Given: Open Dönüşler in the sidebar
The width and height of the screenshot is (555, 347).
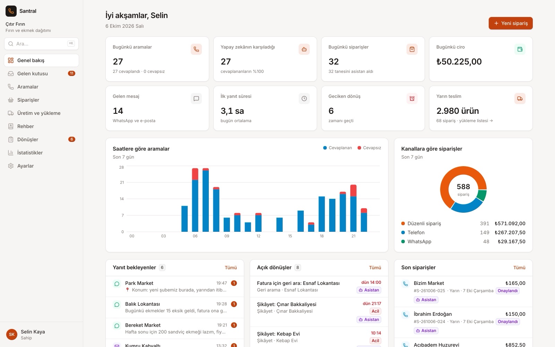Looking at the screenshot, I should [42, 139].
